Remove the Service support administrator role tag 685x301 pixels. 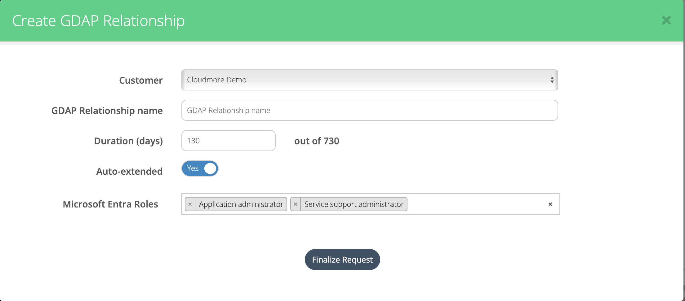click(x=296, y=204)
